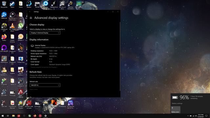Open the Cyberpunk 2077 shortcut
This screenshot has width=210, height=118.
tap(4, 27)
